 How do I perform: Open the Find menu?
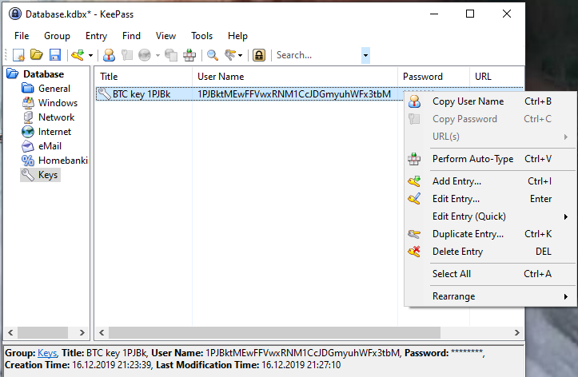point(131,36)
